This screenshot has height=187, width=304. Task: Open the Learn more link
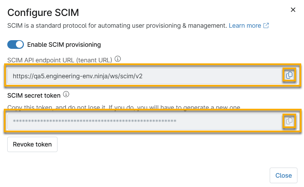point(245,26)
